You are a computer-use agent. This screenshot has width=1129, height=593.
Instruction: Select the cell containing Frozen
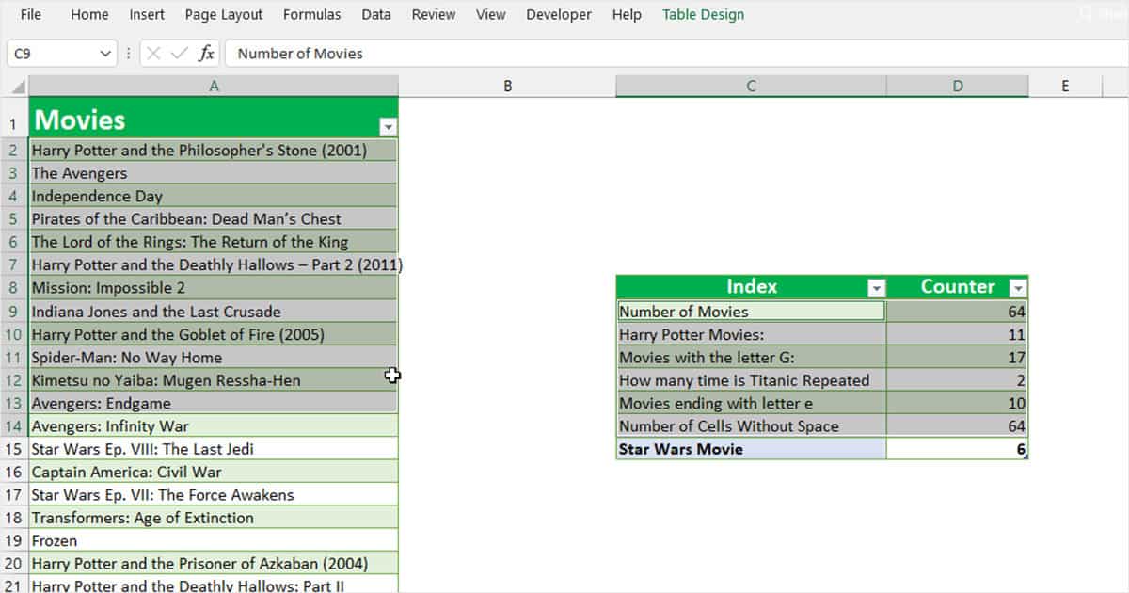click(188, 540)
